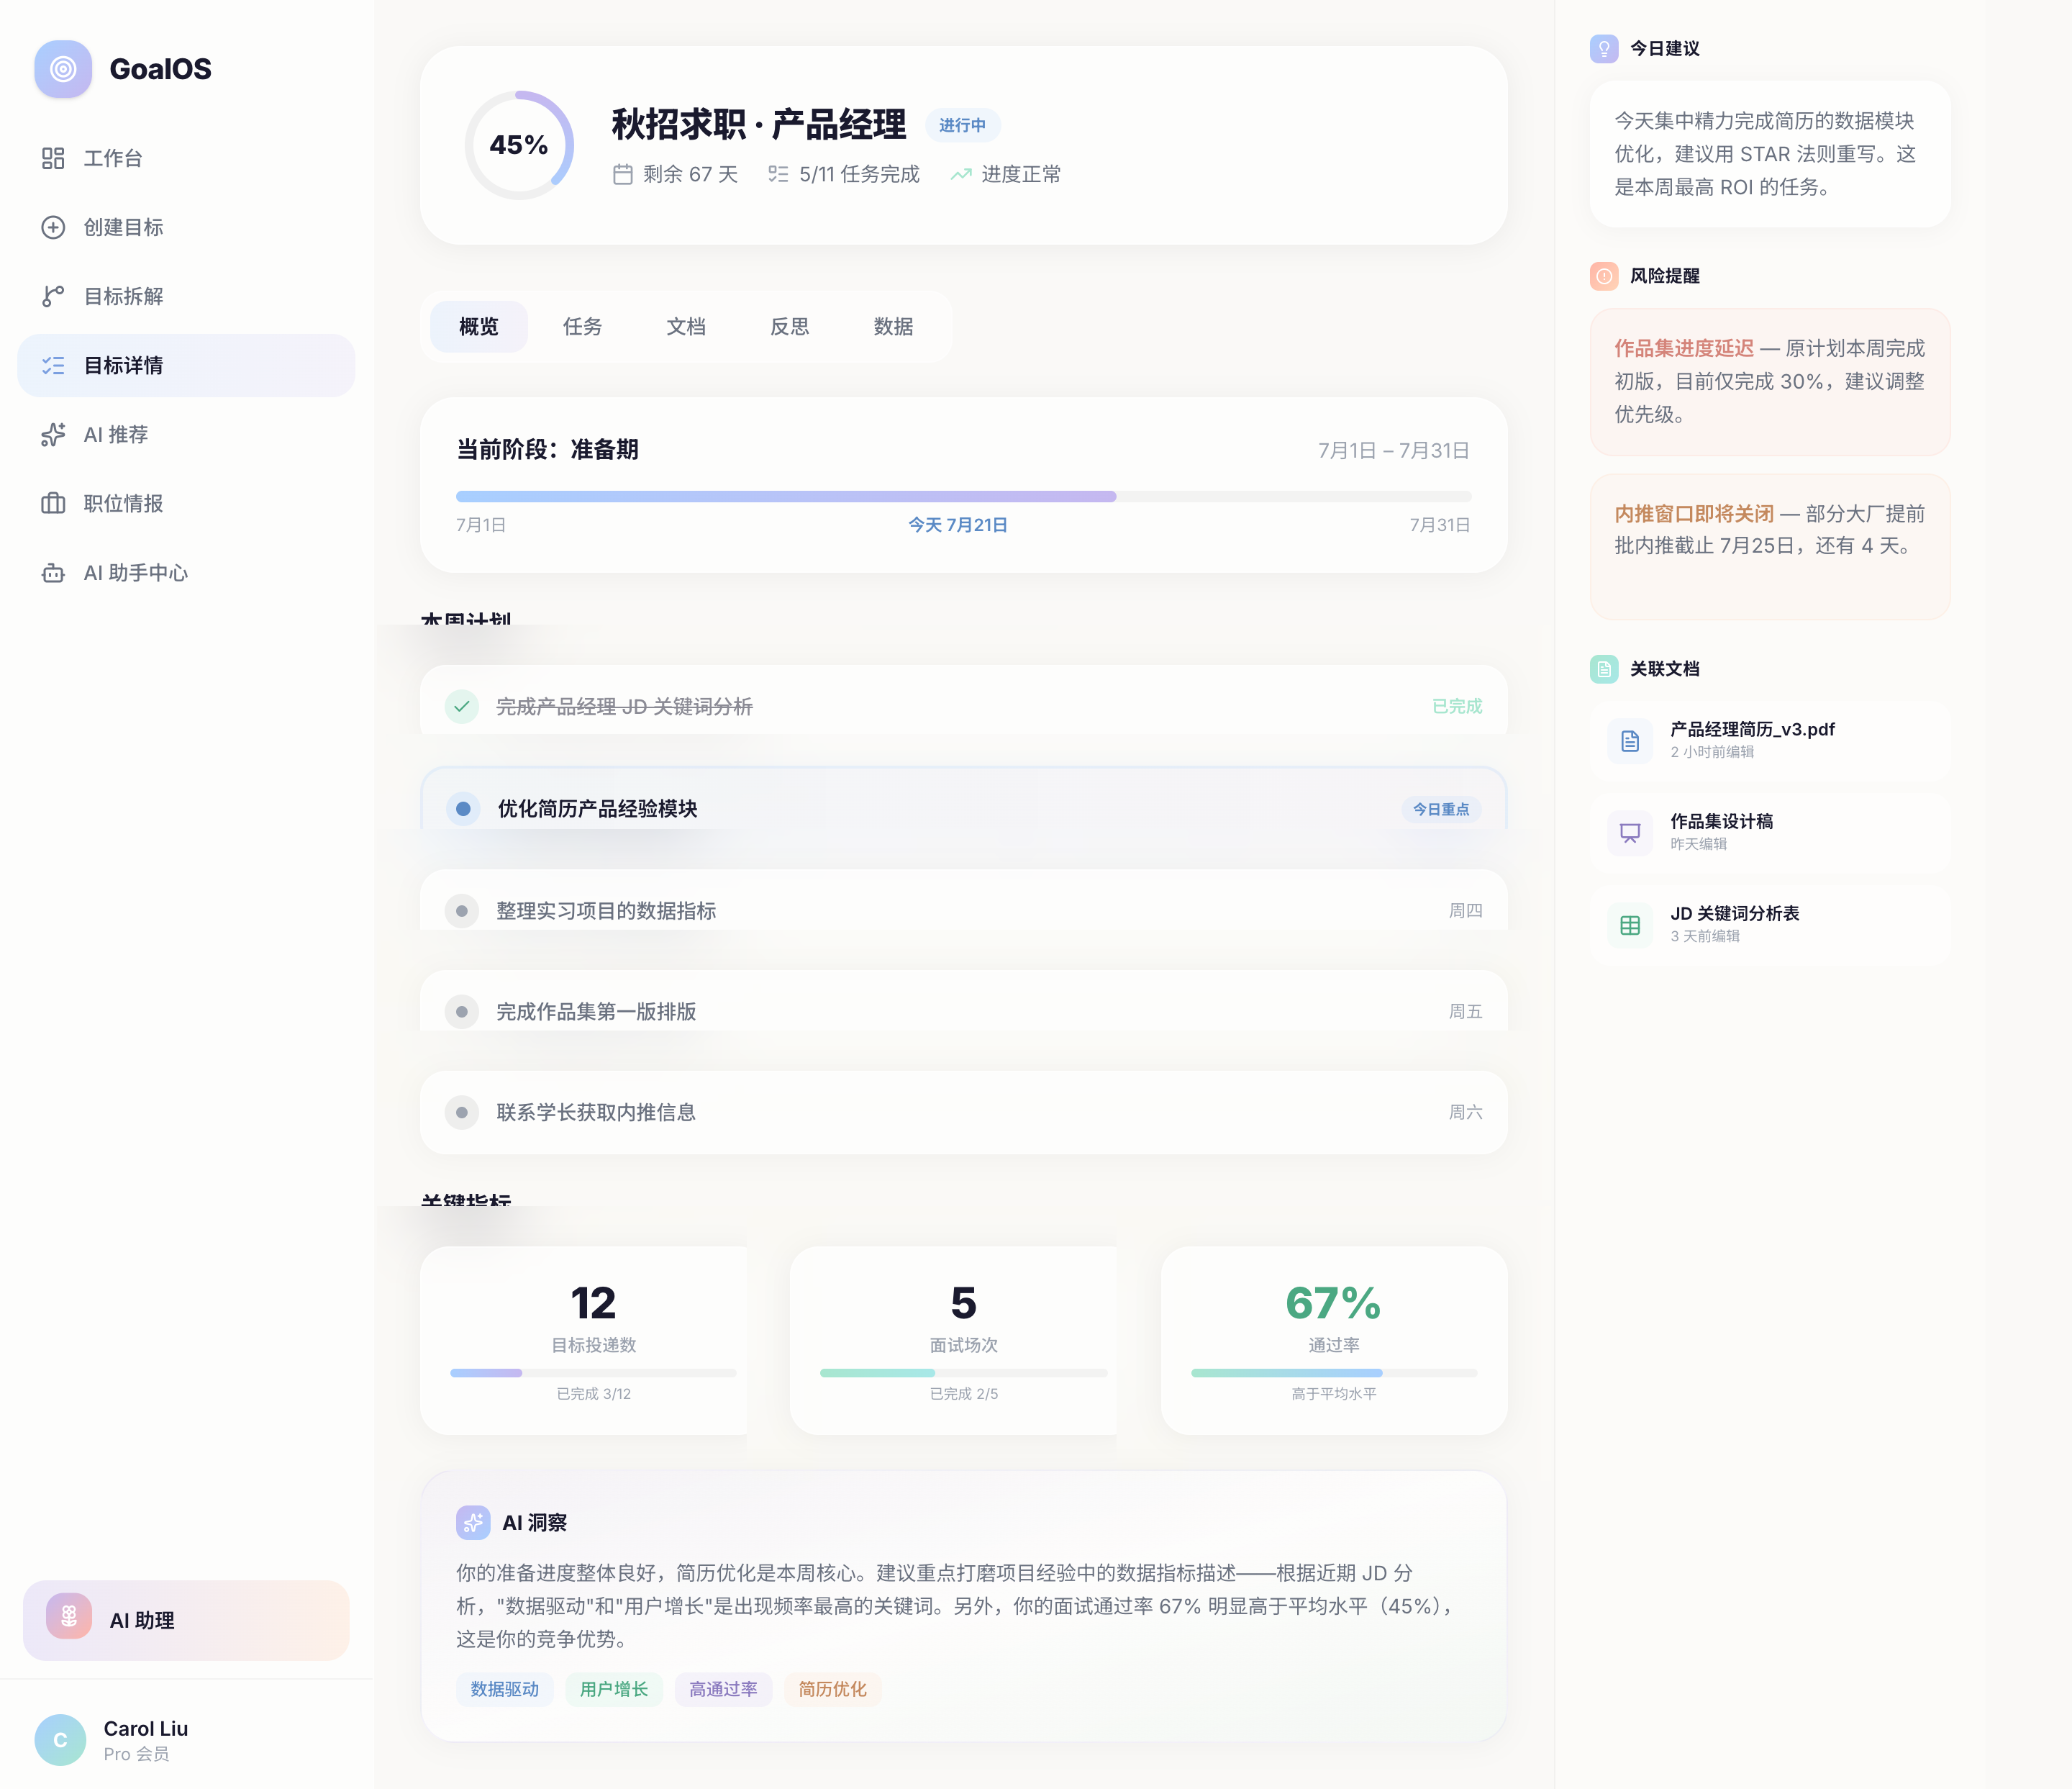Click the document icon next to 关联文档
The image size is (2072, 1789).
[1604, 669]
